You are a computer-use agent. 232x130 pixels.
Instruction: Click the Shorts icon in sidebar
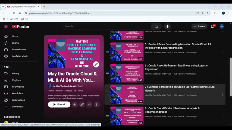(6, 43)
